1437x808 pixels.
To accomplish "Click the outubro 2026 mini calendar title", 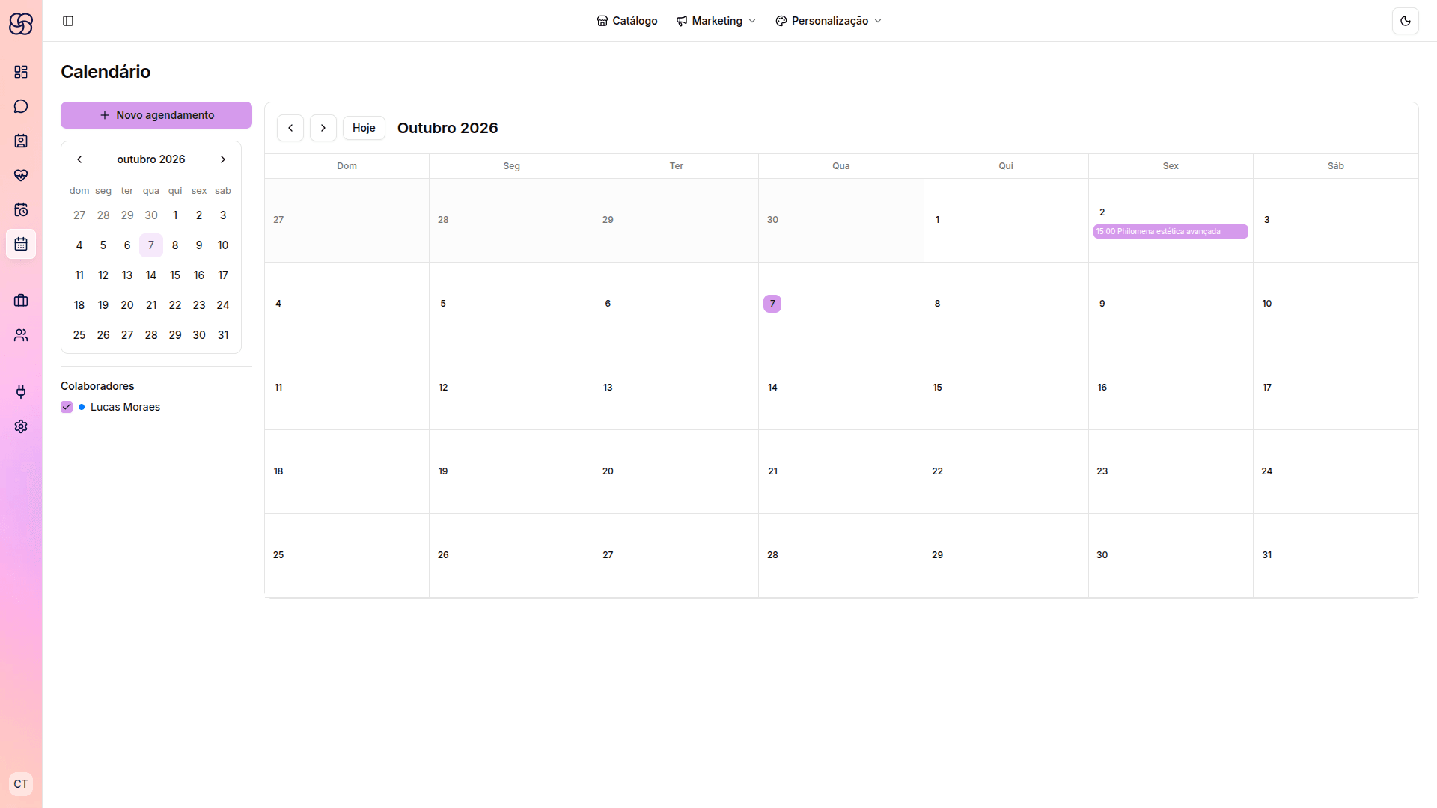I will (x=151, y=159).
